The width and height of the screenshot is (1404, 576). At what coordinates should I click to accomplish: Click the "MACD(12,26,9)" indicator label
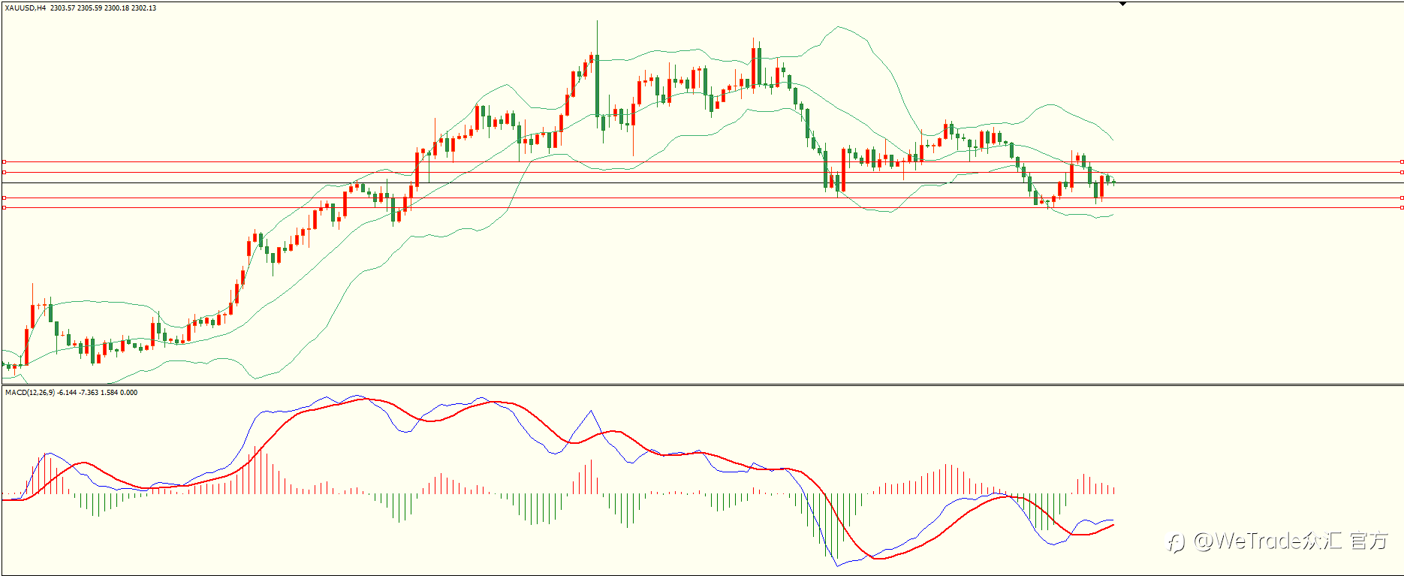point(29,393)
